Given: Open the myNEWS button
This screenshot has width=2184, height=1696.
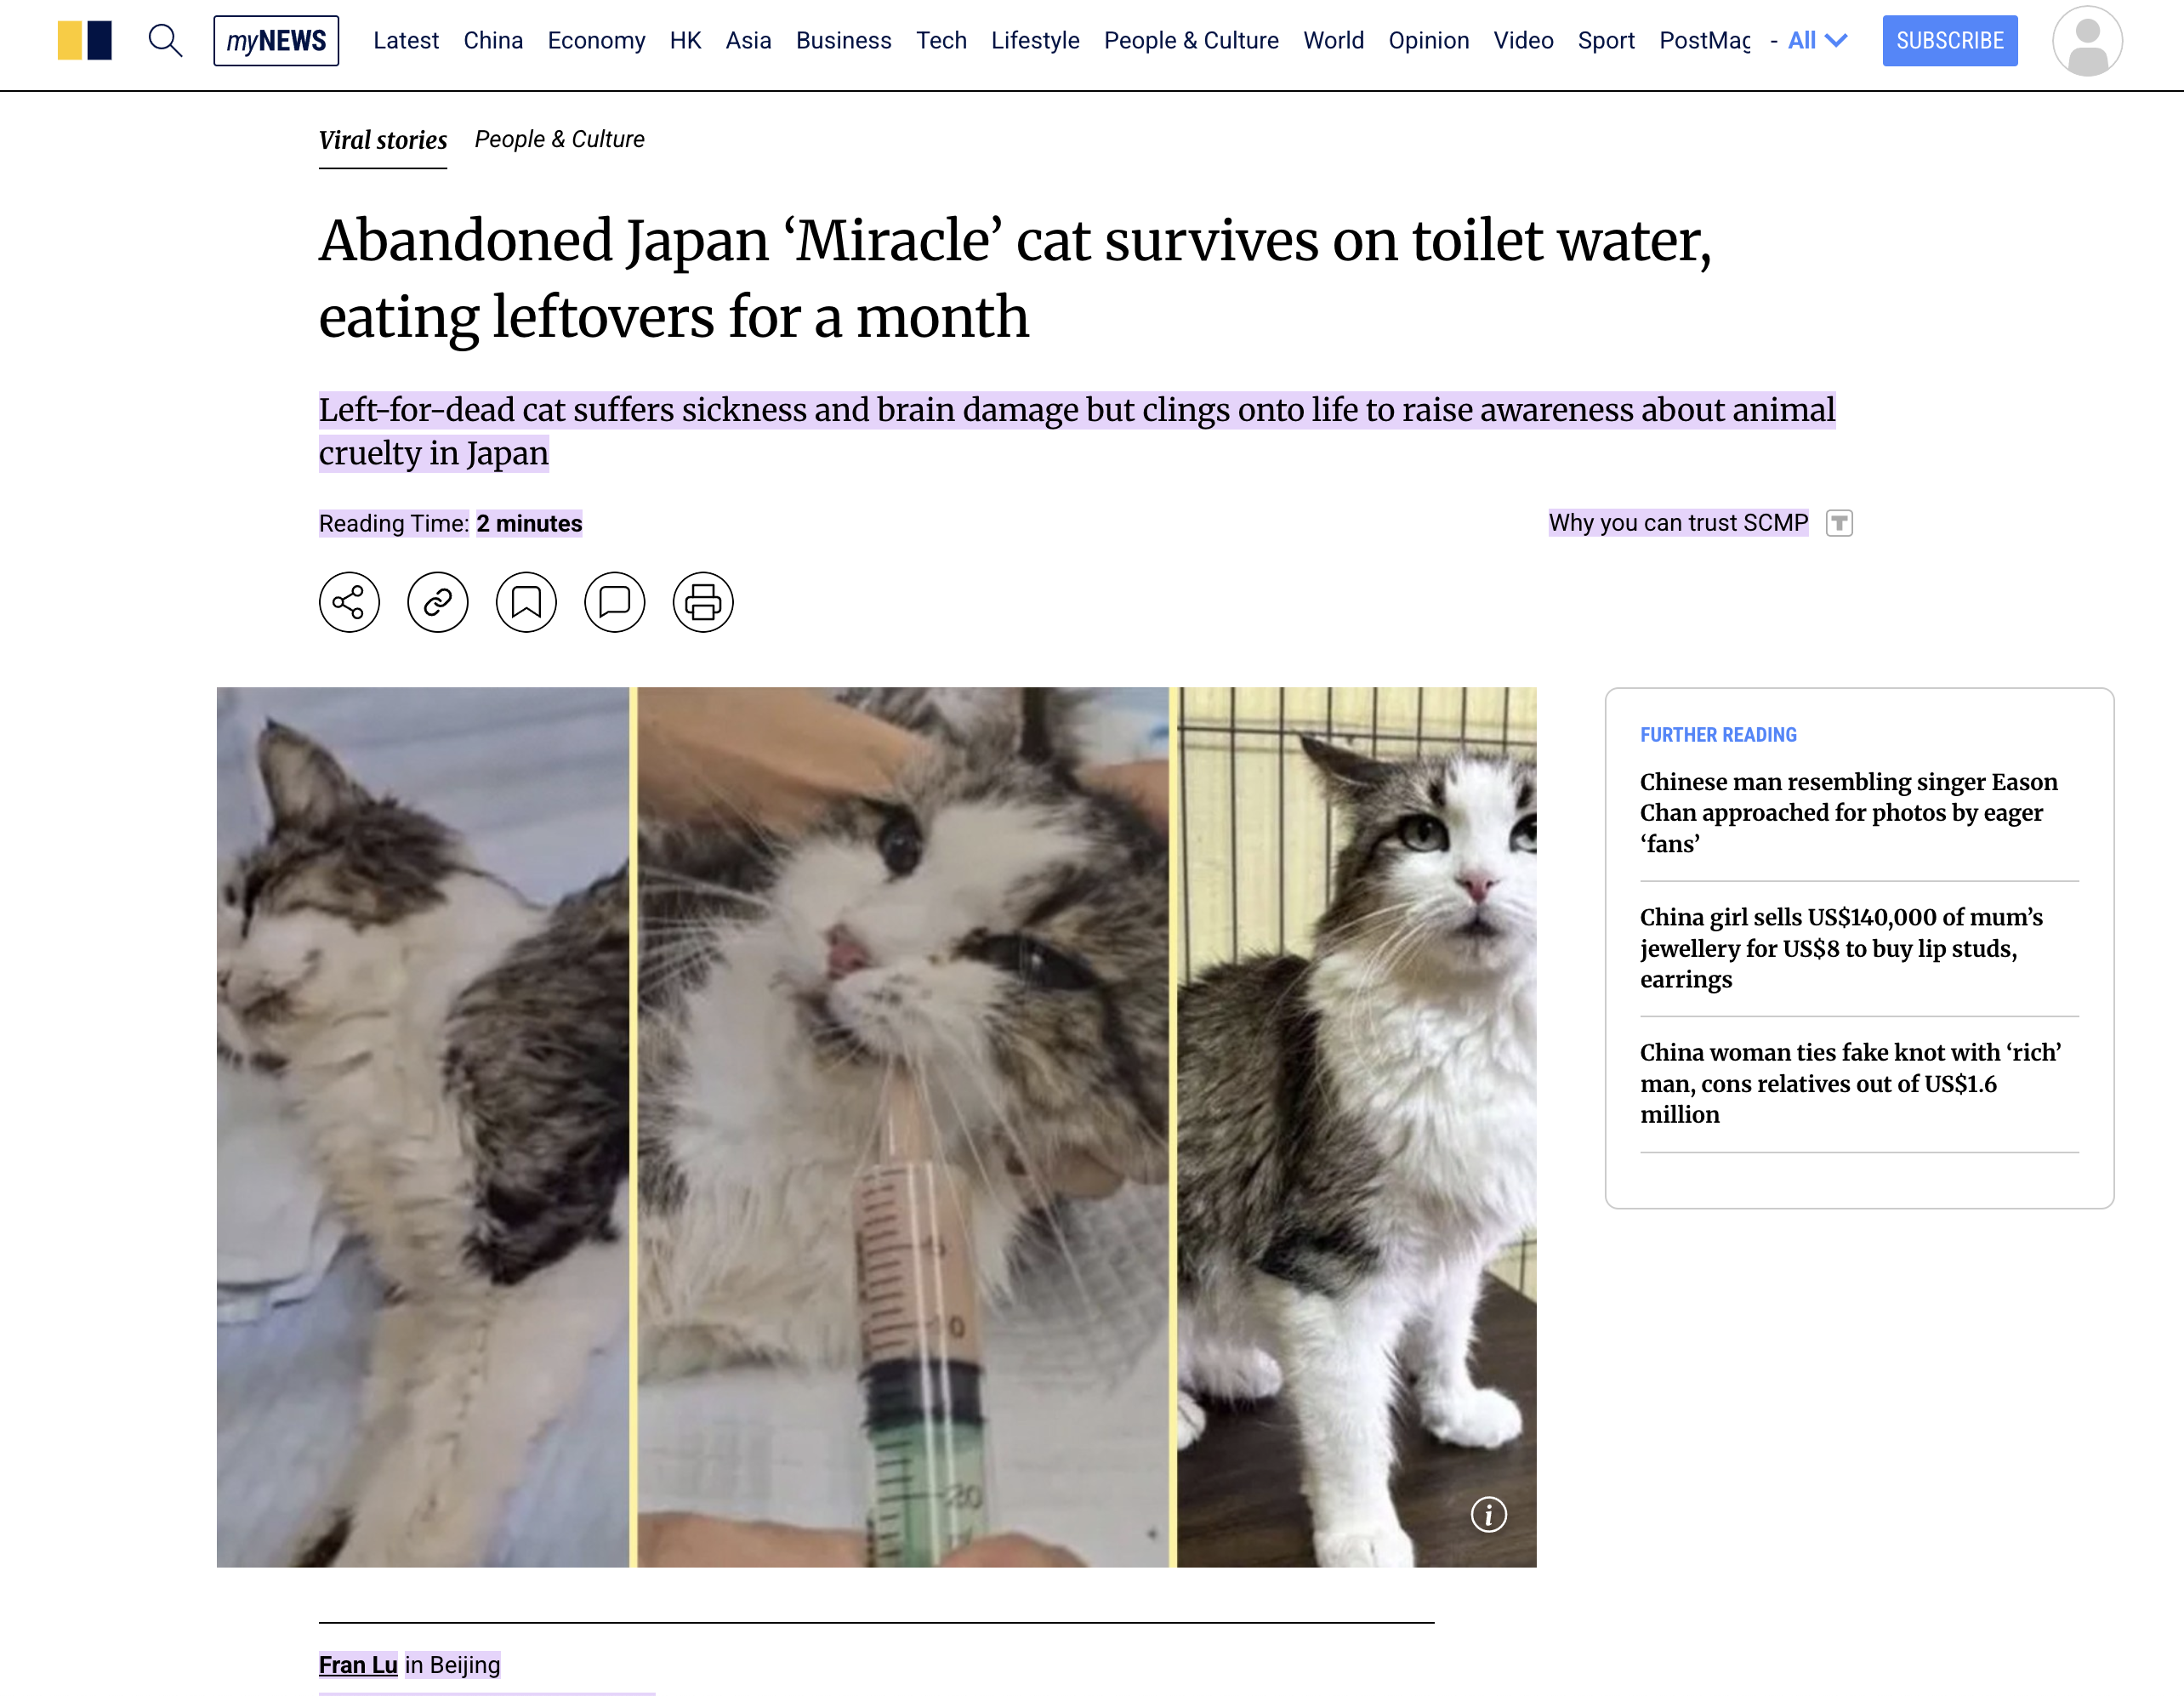Looking at the screenshot, I should click(276, 41).
